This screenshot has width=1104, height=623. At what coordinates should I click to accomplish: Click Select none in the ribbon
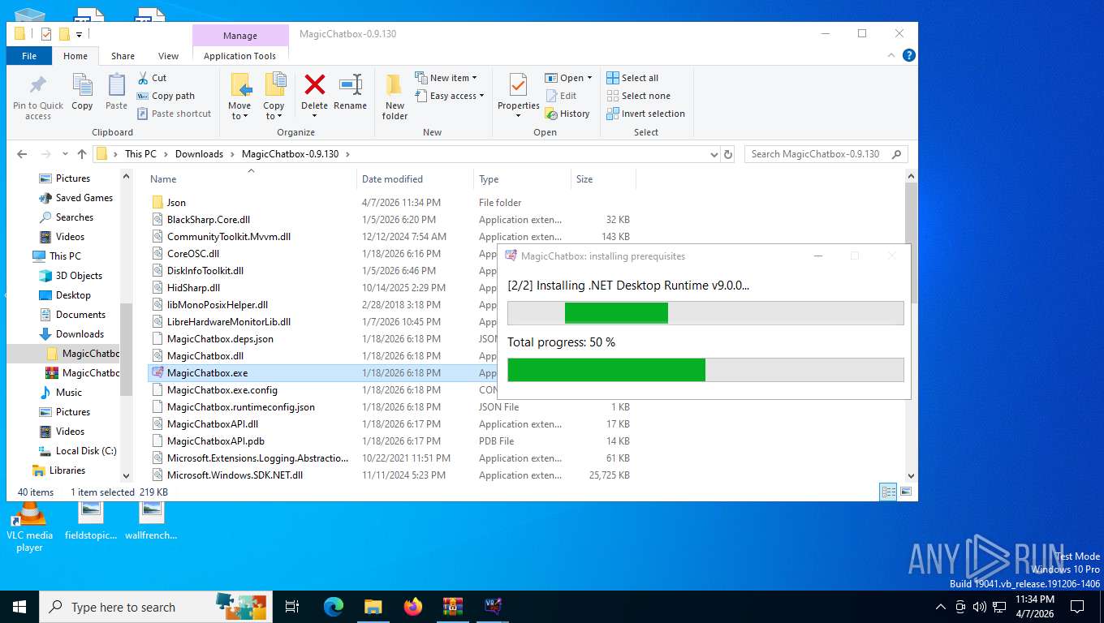tap(638, 96)
